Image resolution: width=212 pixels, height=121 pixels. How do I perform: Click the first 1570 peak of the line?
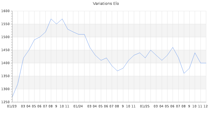(x=51, y=19)
